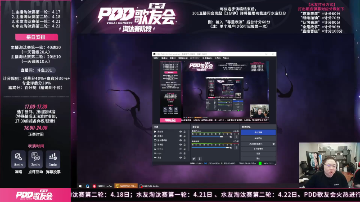Click the sources list scrollbar
This screenshot has height=202, width=360.
(x=189, y=140)
